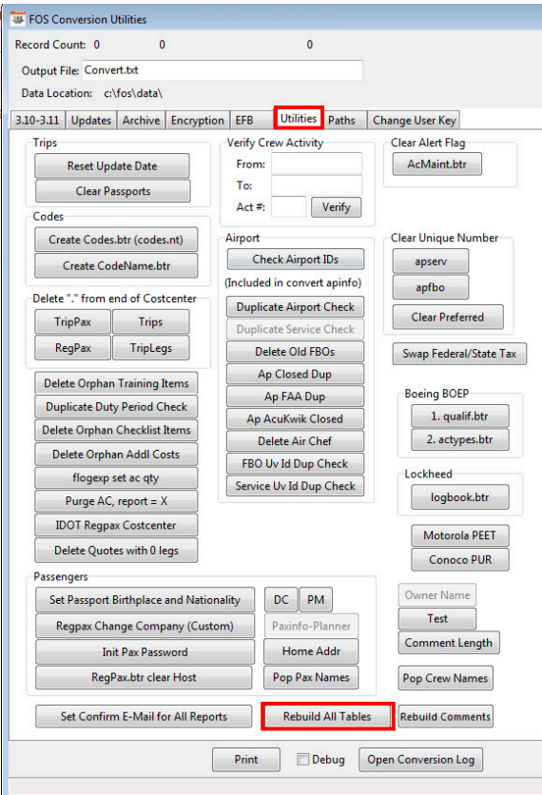The height and width of the screenshot is (795, 542).
Task: Go to the Archive tab
Action: coord(141,120)
